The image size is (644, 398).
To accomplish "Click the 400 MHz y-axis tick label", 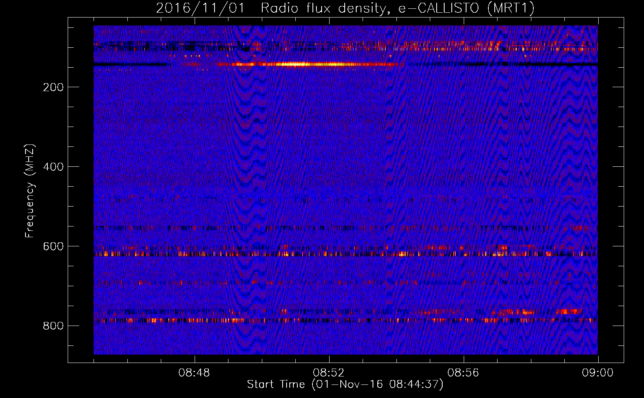I will click(x=53, y=167).
